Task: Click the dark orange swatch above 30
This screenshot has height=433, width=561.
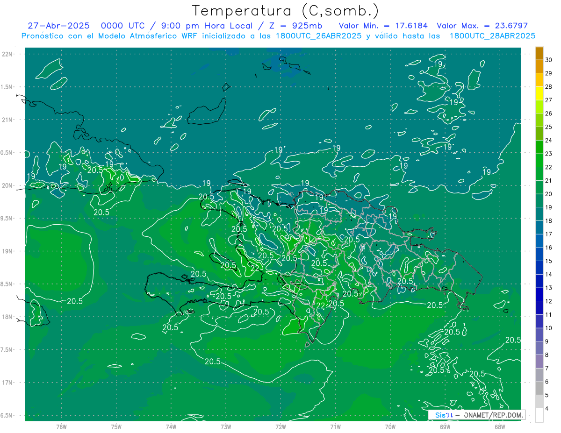Action: pyautogui.click(x=539, y=54)
